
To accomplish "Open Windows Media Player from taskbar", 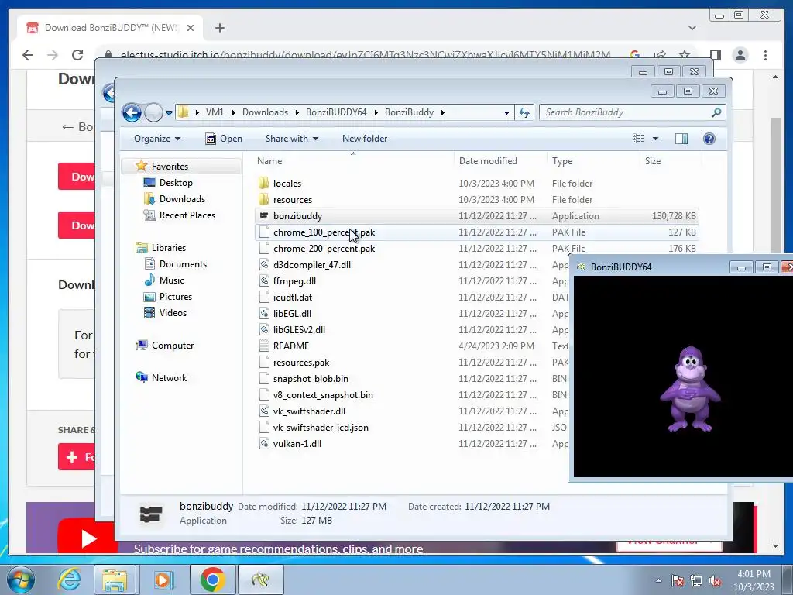I will (163, 580).
